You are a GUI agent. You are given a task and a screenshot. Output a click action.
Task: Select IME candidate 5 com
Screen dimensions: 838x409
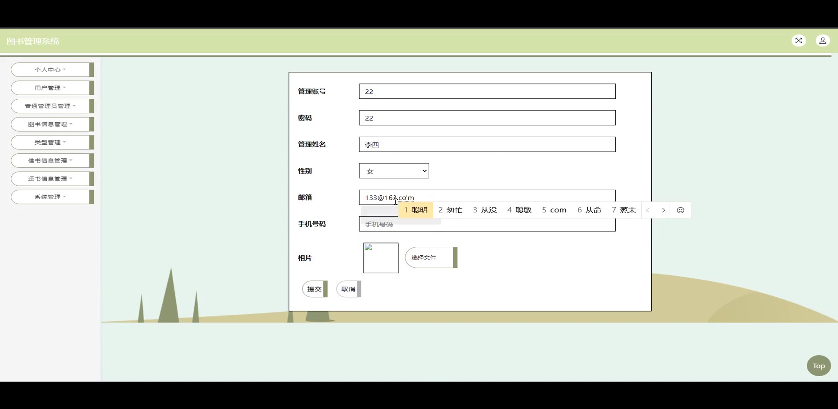point(554,210)
